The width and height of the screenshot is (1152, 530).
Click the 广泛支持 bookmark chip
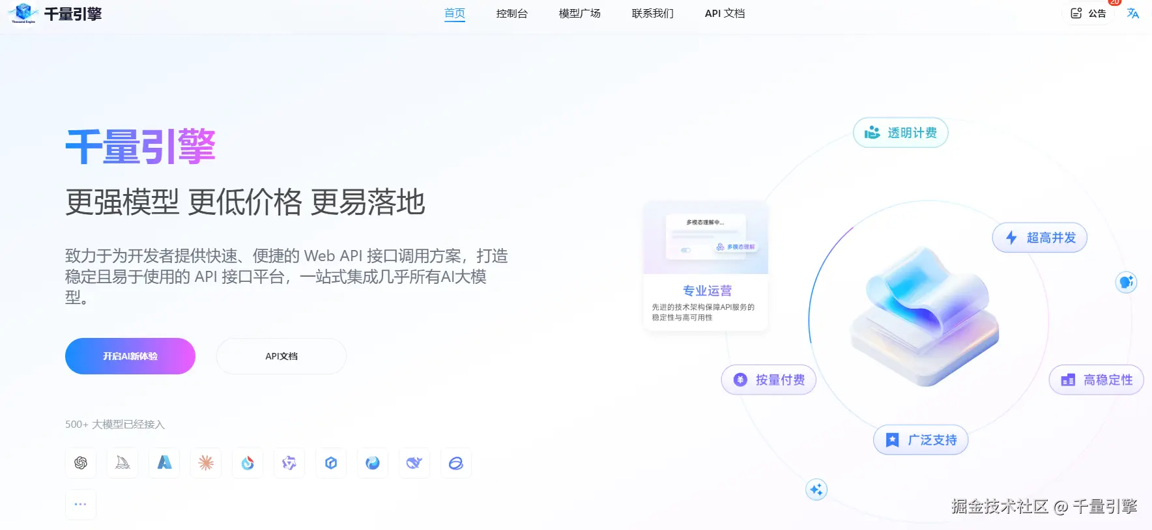(x=921, y=440)
